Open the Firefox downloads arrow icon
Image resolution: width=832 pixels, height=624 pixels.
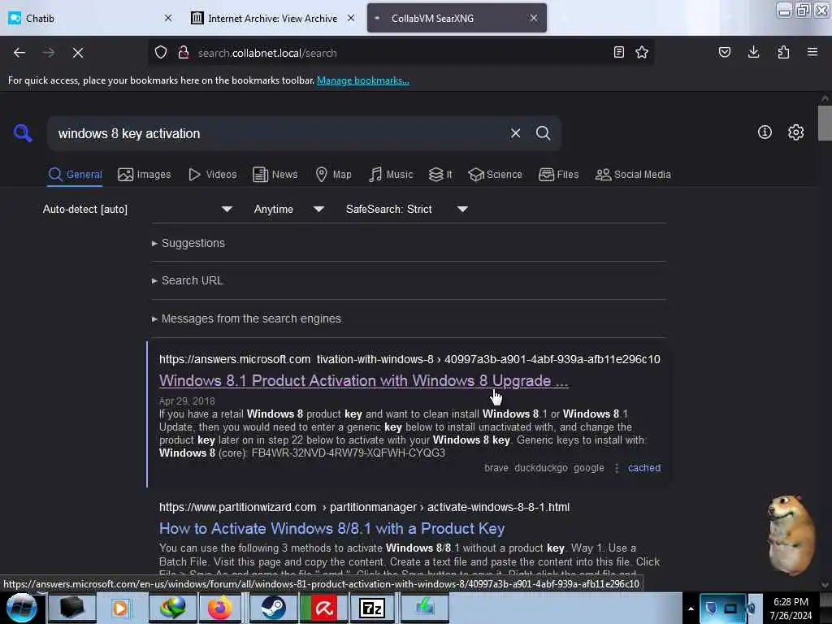pos(753,52)
